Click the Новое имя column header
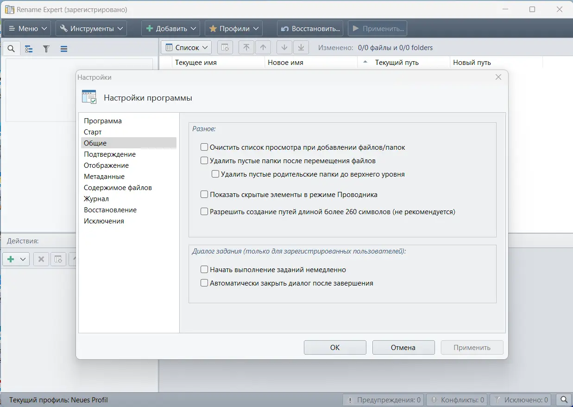Screen dimensions: 573x407 (x=311, y=63)
